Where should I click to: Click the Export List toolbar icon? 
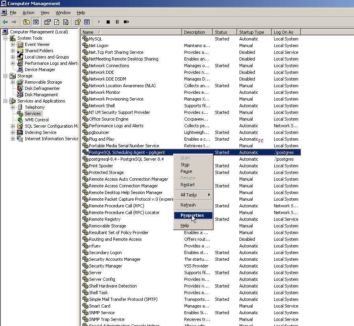tap(66, 22)
